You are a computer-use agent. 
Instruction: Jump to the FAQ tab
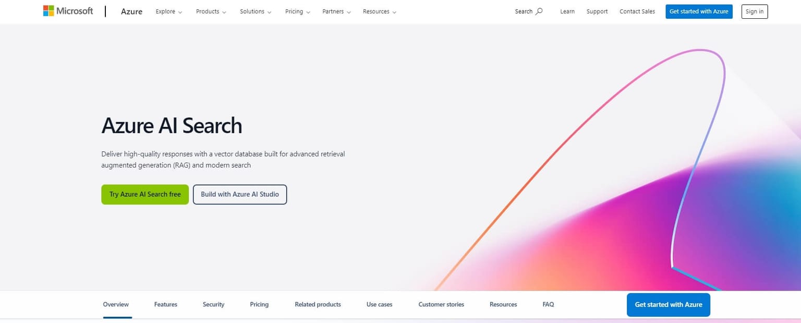pyautogui.click(x=548, y=304)
